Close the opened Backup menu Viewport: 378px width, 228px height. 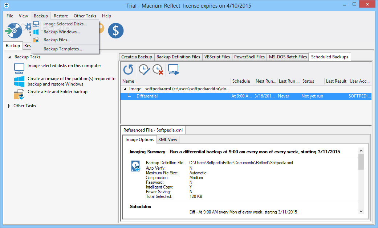point(41,16)
